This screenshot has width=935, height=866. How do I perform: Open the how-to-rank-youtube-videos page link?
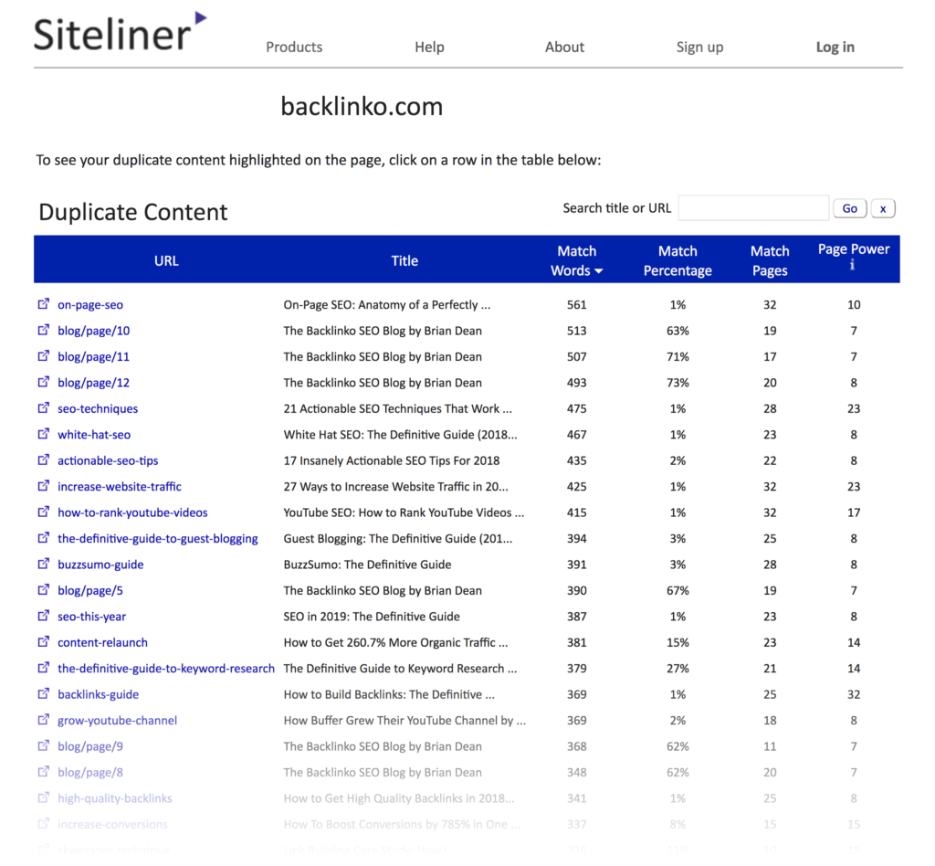coord(132,512)
